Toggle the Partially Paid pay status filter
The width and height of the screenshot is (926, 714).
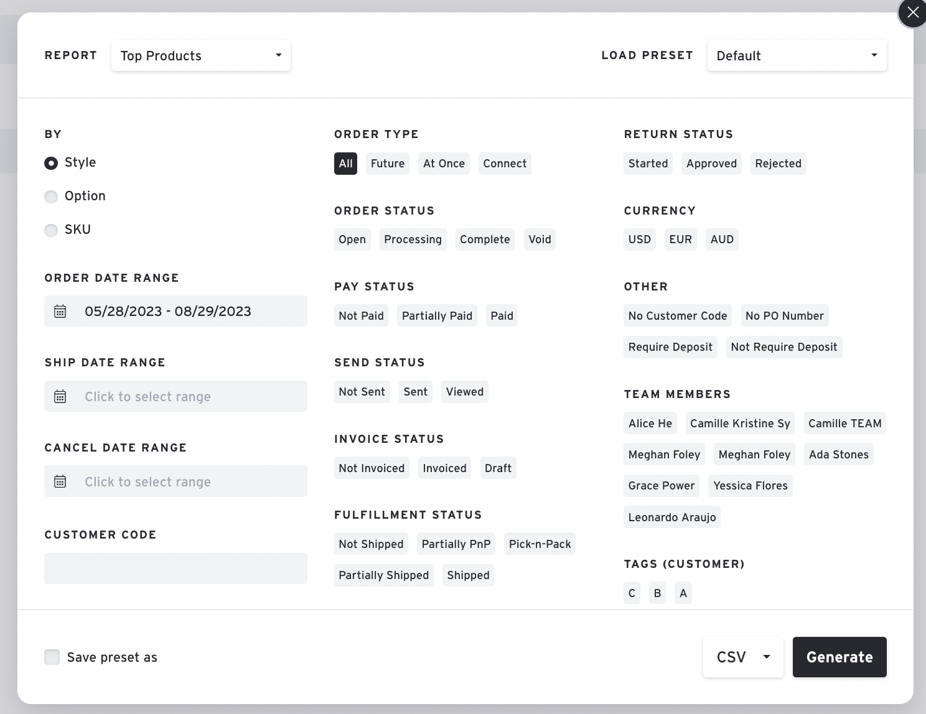436,315
